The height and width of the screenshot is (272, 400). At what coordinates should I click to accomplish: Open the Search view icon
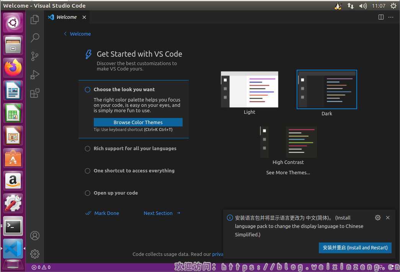pos(35,38)
